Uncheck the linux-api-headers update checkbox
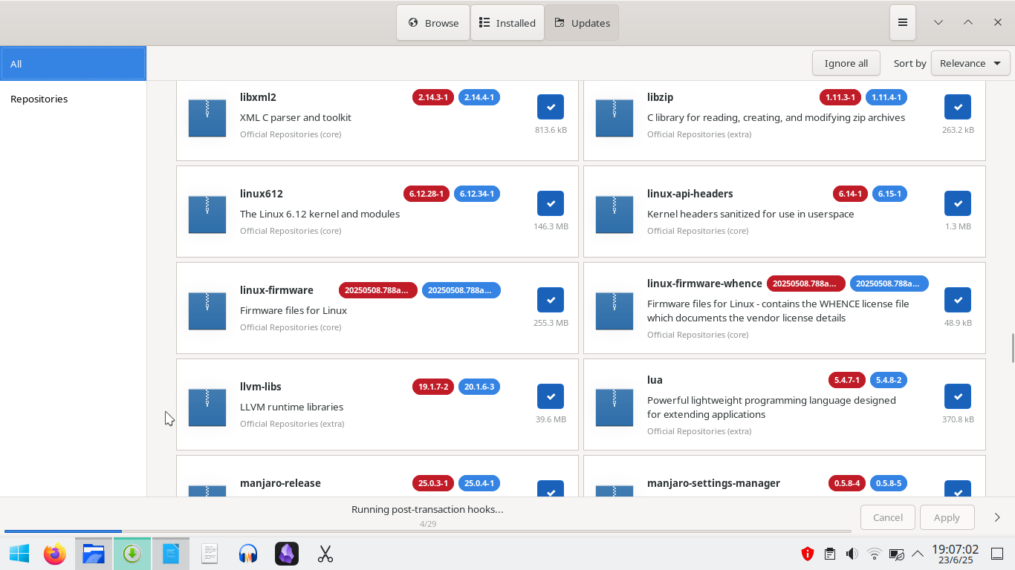 (958, 203)
